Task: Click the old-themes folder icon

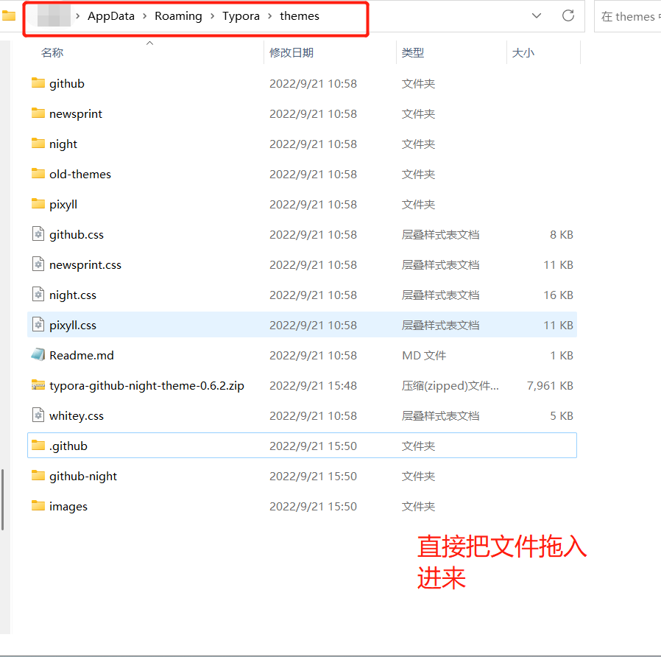Action: pos(38,173)
